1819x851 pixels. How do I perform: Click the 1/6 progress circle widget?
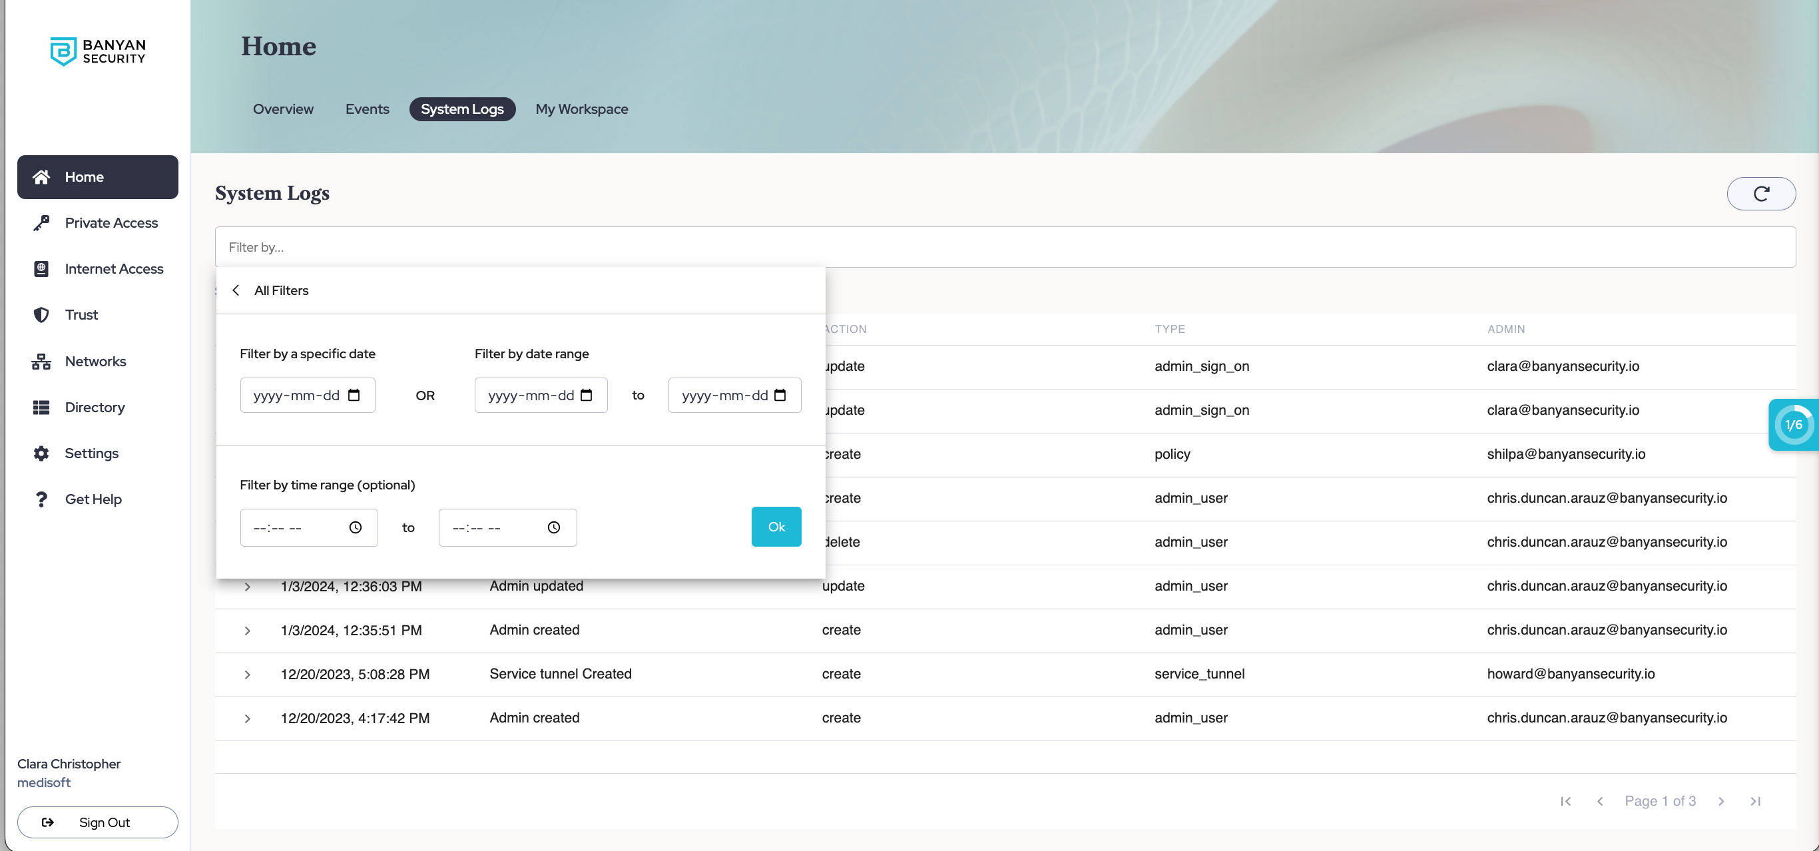(1793, 425)
